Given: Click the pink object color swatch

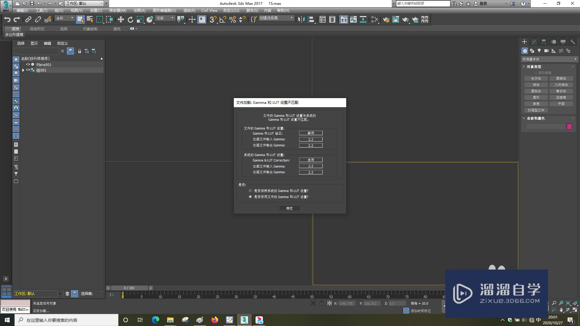Looking at the screenshot, I should 569,126.
